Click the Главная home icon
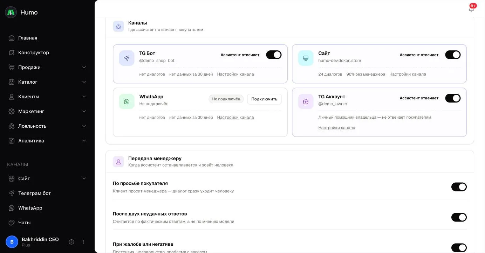The image size is (485, 253). coord(12,38)
